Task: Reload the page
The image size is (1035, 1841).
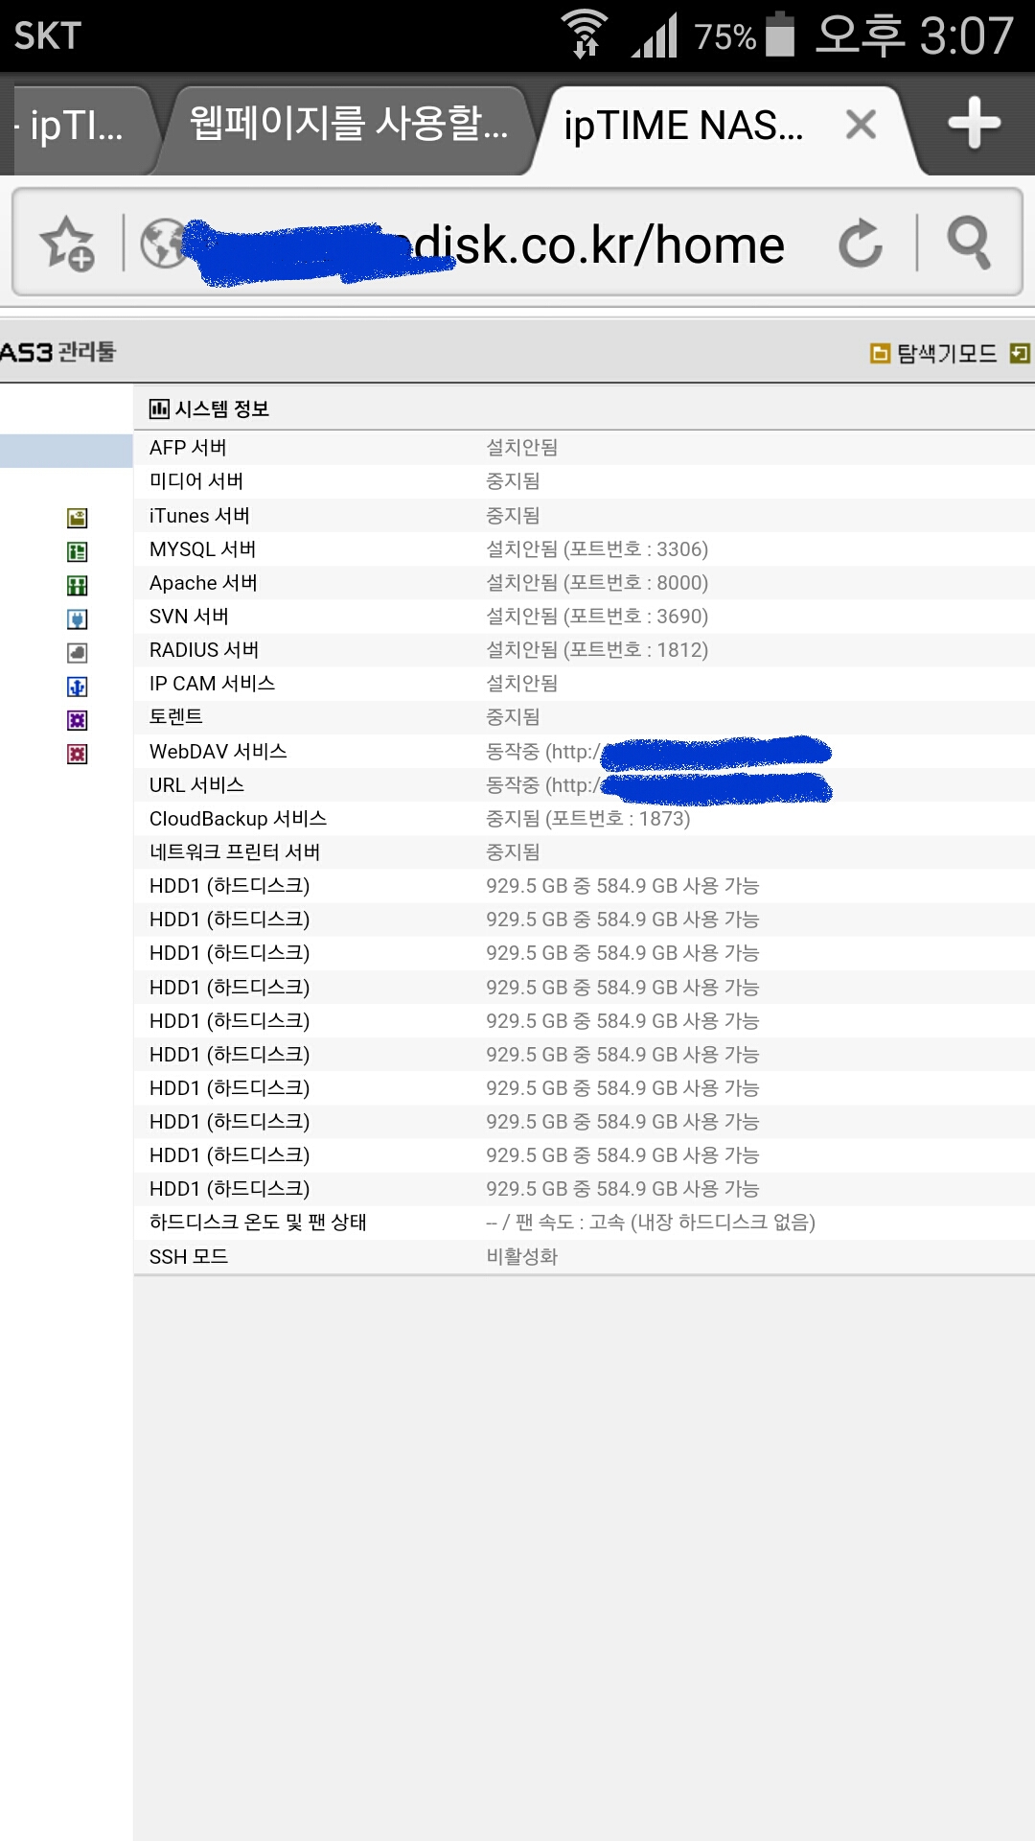Action: coord(860,244)
